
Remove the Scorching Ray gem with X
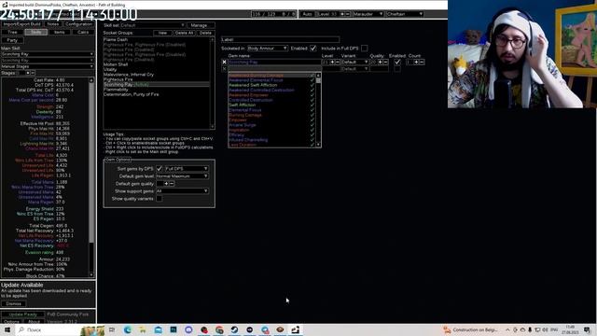click(224, 62)
